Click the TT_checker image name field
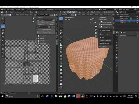 click(x=43, y=15)
